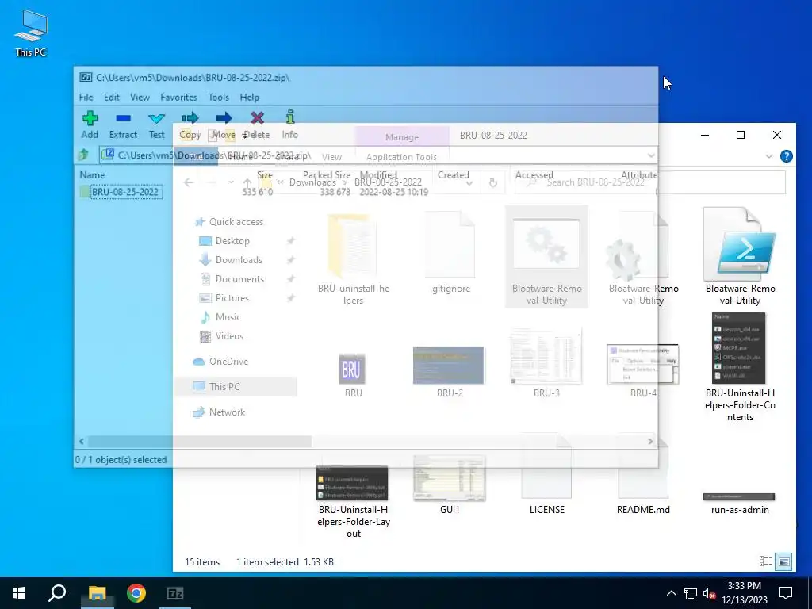Open Explorer recent locations dropdown

(x=231, y=182)
